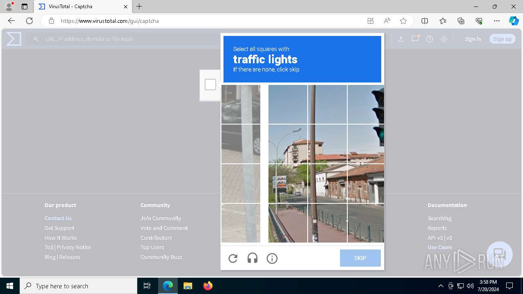Open the Reports documentation link
Image resolution: width=523 pixels, height=294 pixels.
click(x=437, y=228)
